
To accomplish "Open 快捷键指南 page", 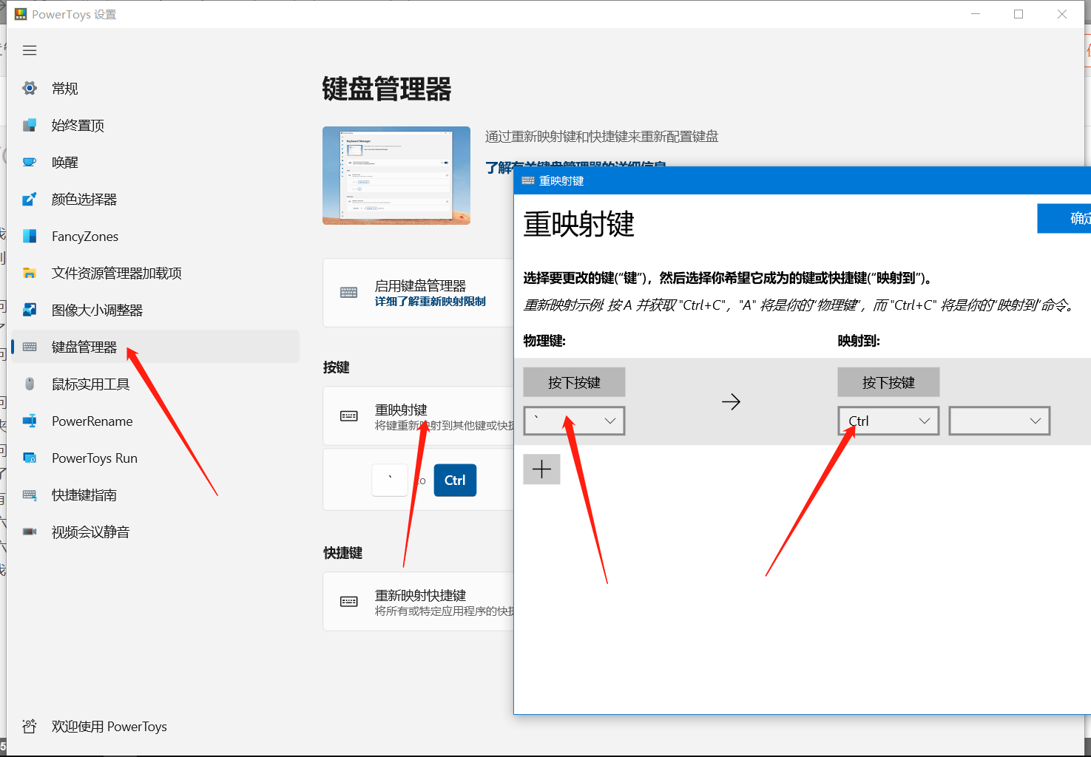I will pos(155,495).
